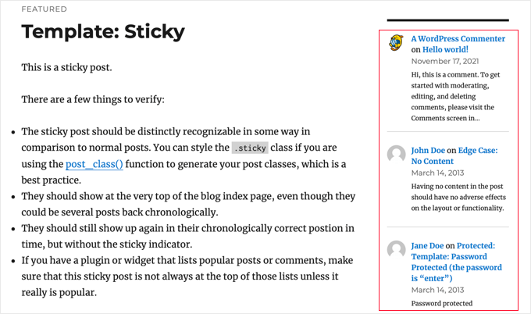Click the date under John Doe's comment
This screenshot has height=314, width=531.
pyautogui.click(x=438, y=173)
